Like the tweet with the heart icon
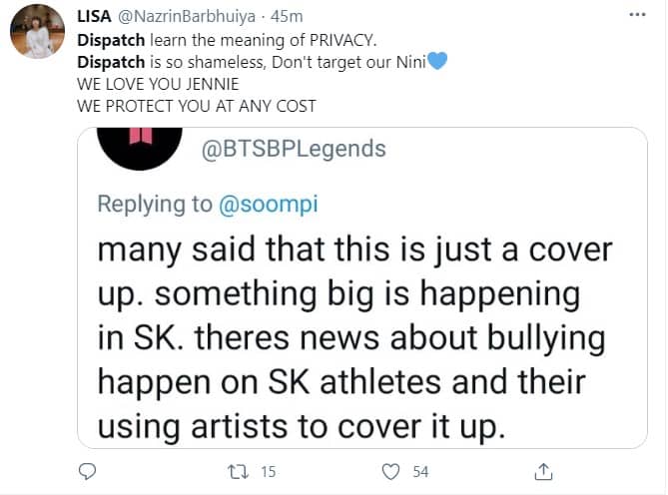The height and width of the screenshot is (495, 668). click(x=392, y=470)
